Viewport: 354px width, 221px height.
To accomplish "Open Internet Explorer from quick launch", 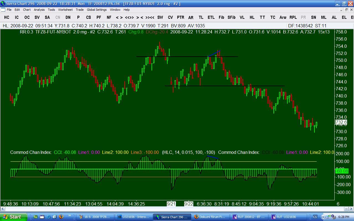I will click(48, 217).
